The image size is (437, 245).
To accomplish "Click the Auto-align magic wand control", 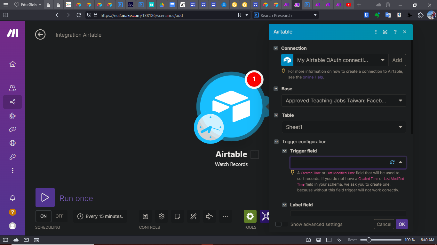I will (194, 216).
